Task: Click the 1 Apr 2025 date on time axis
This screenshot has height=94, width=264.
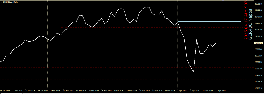Action: 182,90
